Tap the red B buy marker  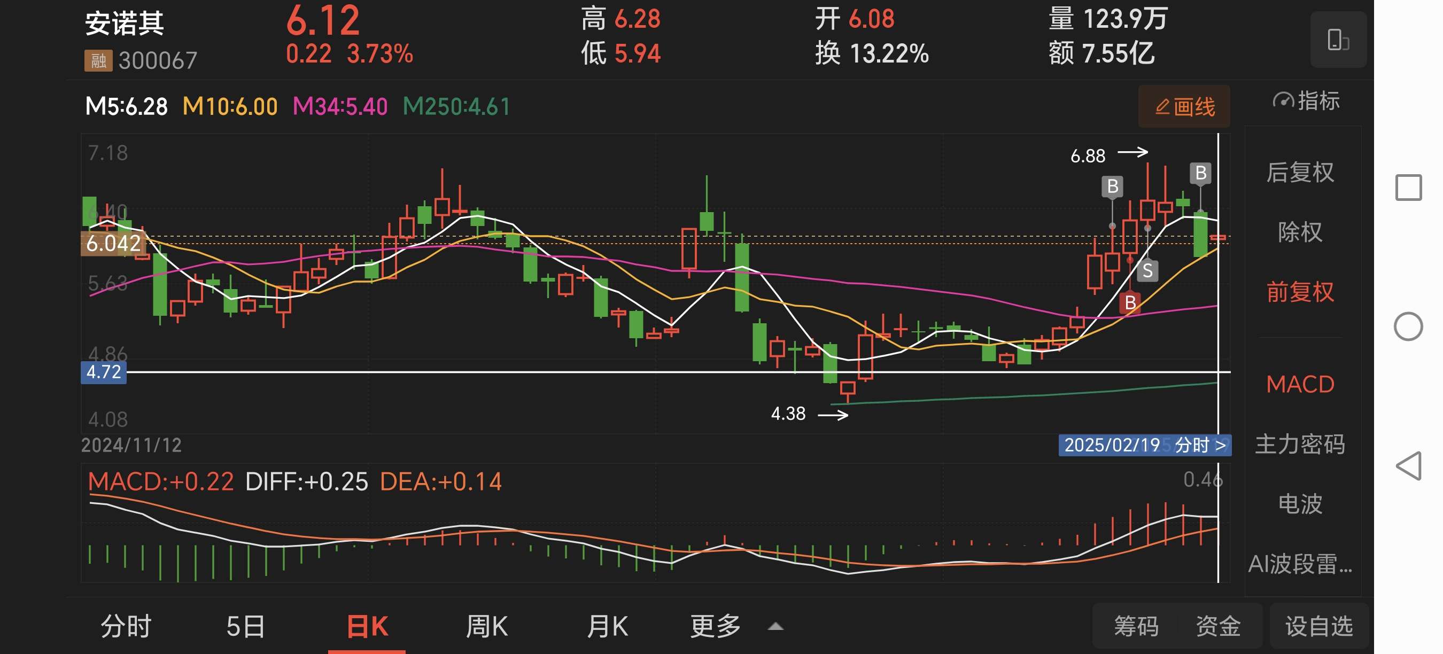1130,303
